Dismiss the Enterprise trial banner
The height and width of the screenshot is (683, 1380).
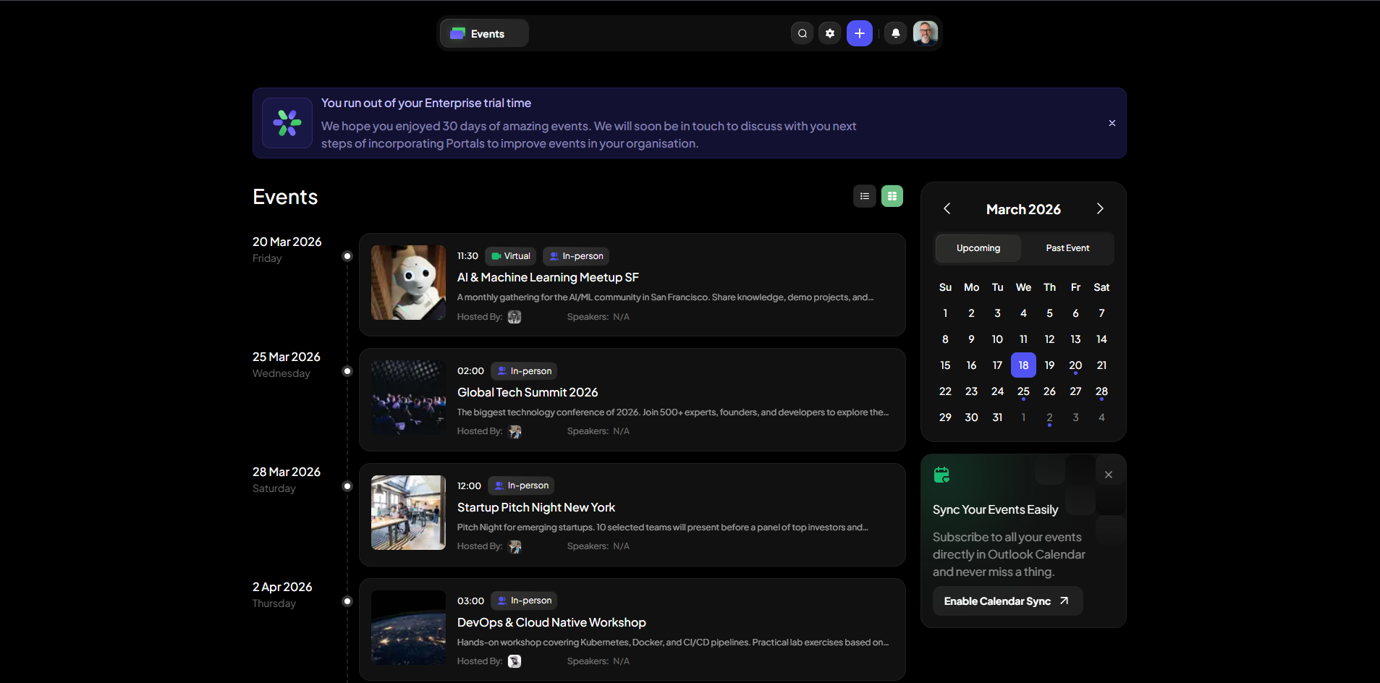click(1112, 123)
